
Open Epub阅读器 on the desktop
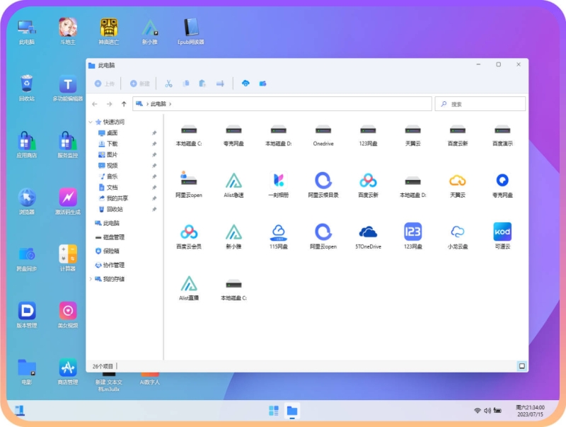point(190,31)
